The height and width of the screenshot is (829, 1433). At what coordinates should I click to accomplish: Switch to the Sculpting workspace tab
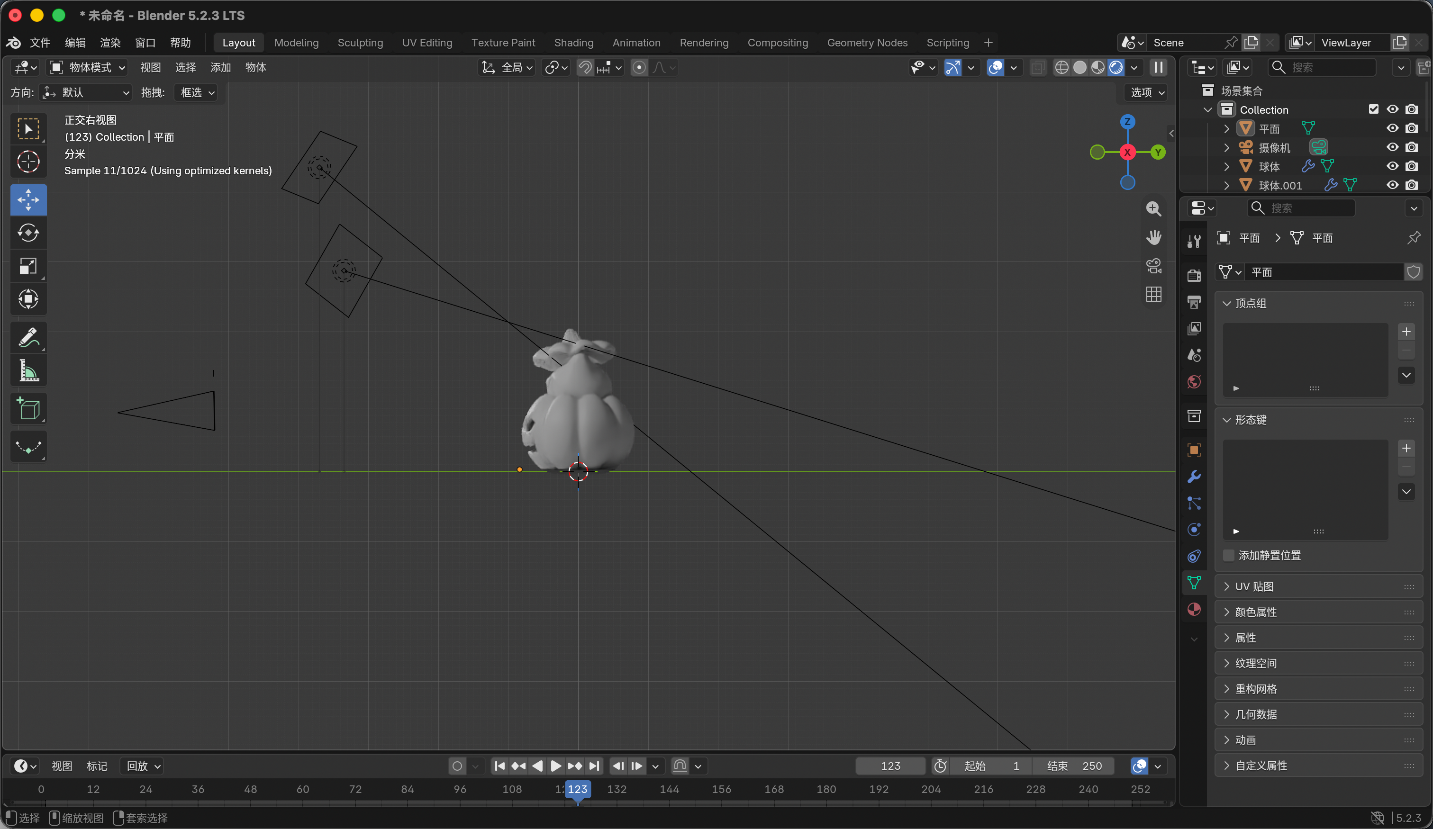click(360, 43)
